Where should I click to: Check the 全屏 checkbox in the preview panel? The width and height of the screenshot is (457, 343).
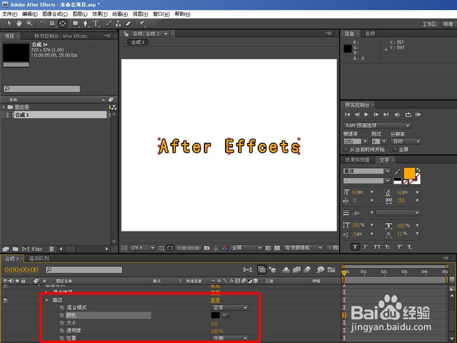(x=395, y=150)
